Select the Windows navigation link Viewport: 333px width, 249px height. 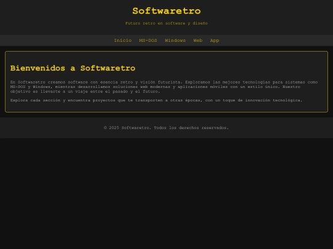point(175,41)
